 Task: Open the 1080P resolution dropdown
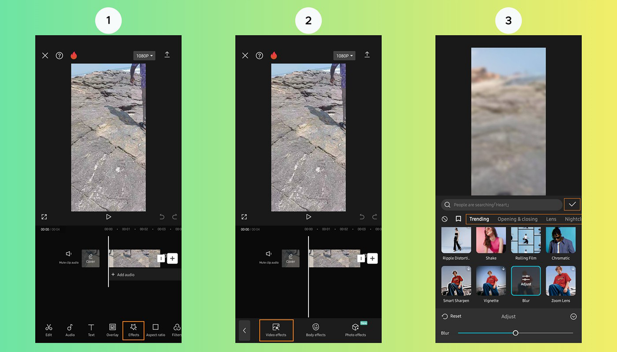pos(144,55)
